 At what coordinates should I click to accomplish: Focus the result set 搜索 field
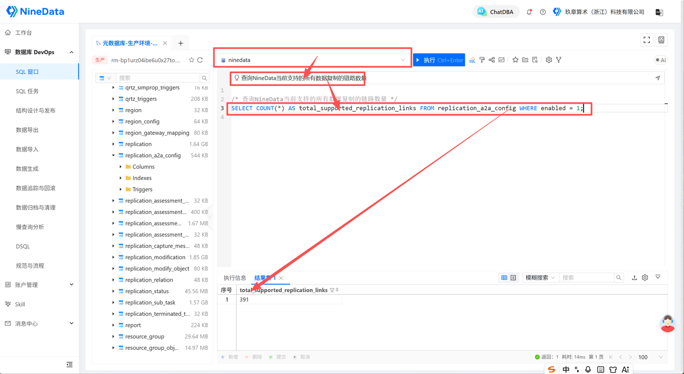pos(587,278)
